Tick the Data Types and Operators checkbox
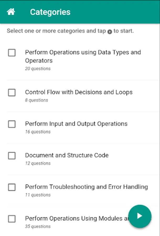Viewport: 160px width, 236px height. [12, 53]
